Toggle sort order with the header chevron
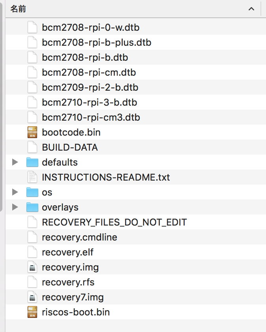 click(251, 9)
